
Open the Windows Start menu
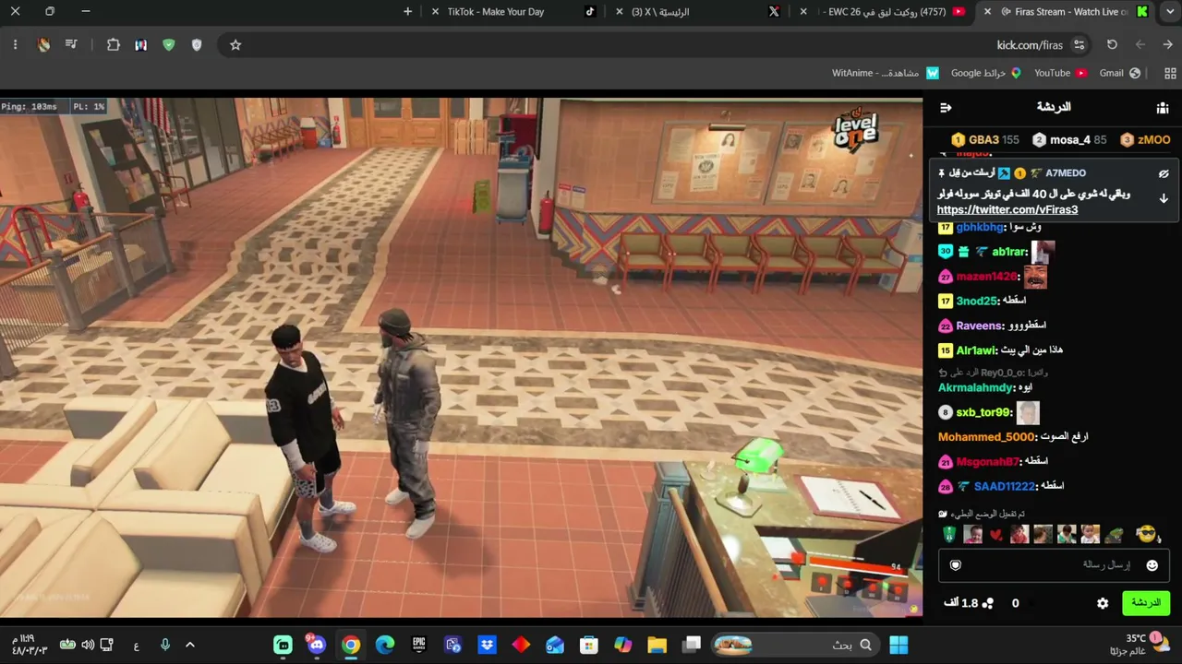point(899,645)
